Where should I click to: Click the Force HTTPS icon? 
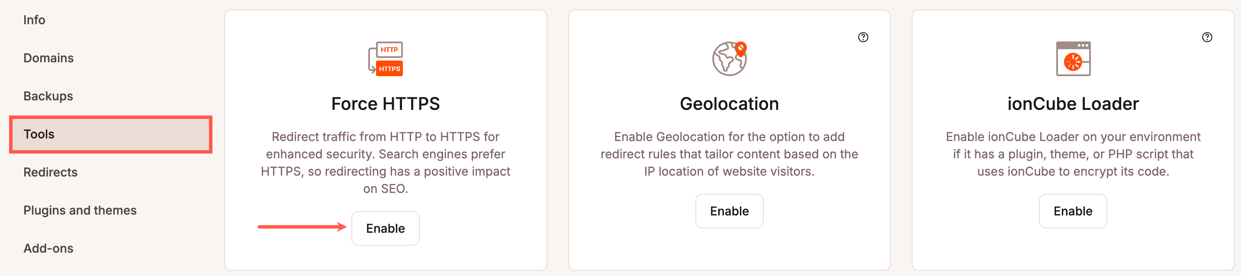tap(386, 59)
